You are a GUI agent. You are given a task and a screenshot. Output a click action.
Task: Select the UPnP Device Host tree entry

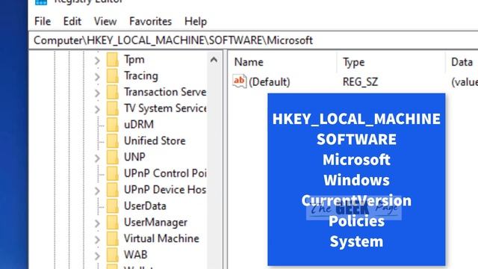(x=165, y=190)
